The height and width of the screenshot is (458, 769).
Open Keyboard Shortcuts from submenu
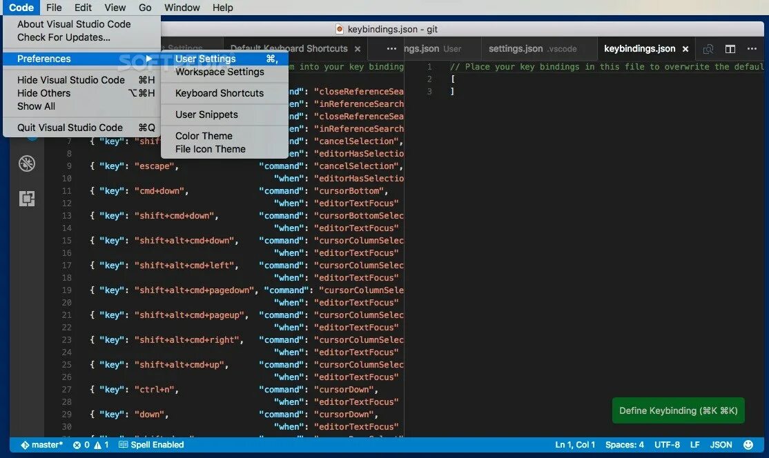pyautogui.click(x=224, y=93)
